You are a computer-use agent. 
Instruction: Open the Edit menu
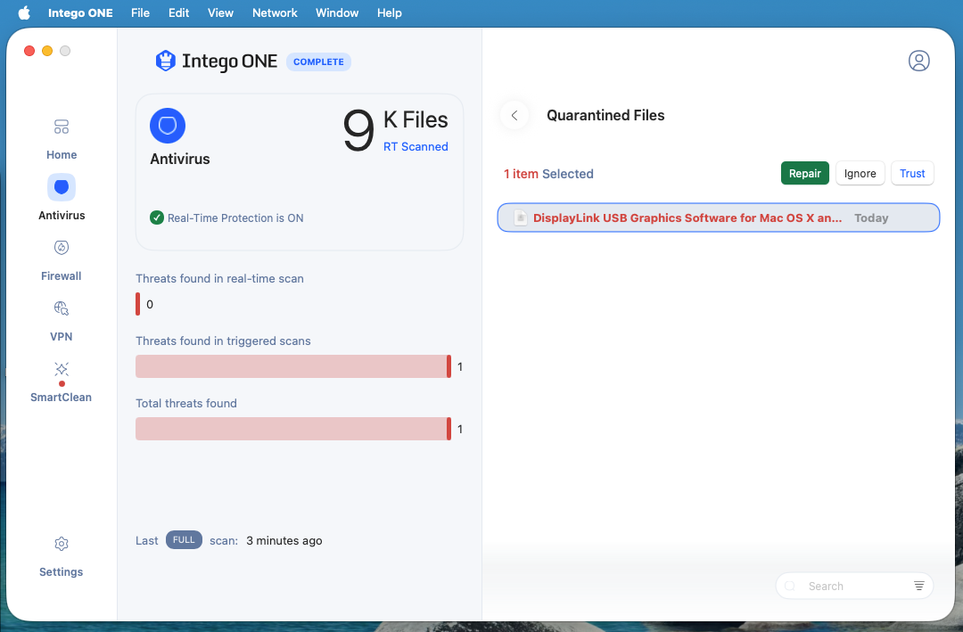coord(178,12)
